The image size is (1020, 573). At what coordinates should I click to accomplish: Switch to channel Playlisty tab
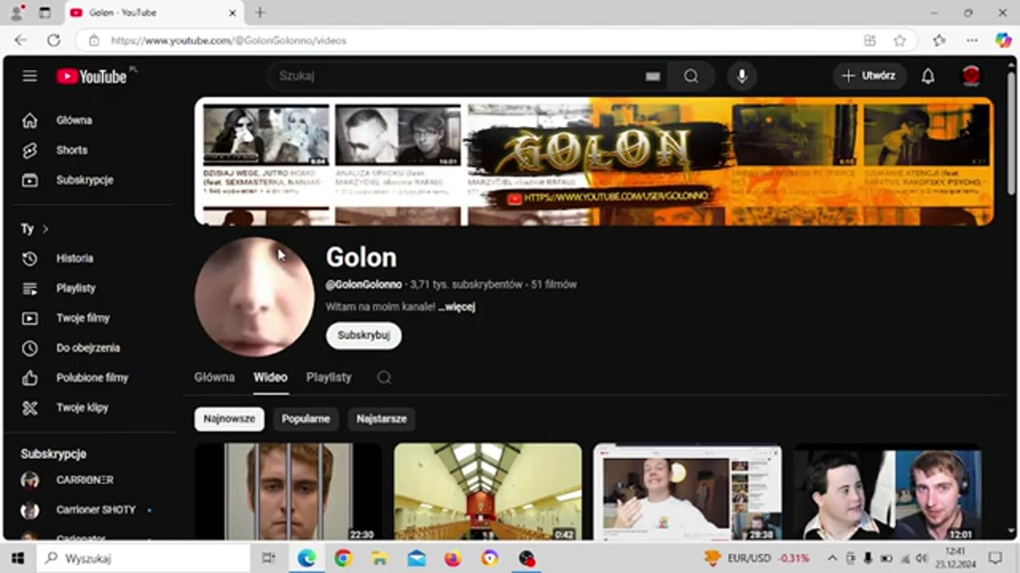328,377
